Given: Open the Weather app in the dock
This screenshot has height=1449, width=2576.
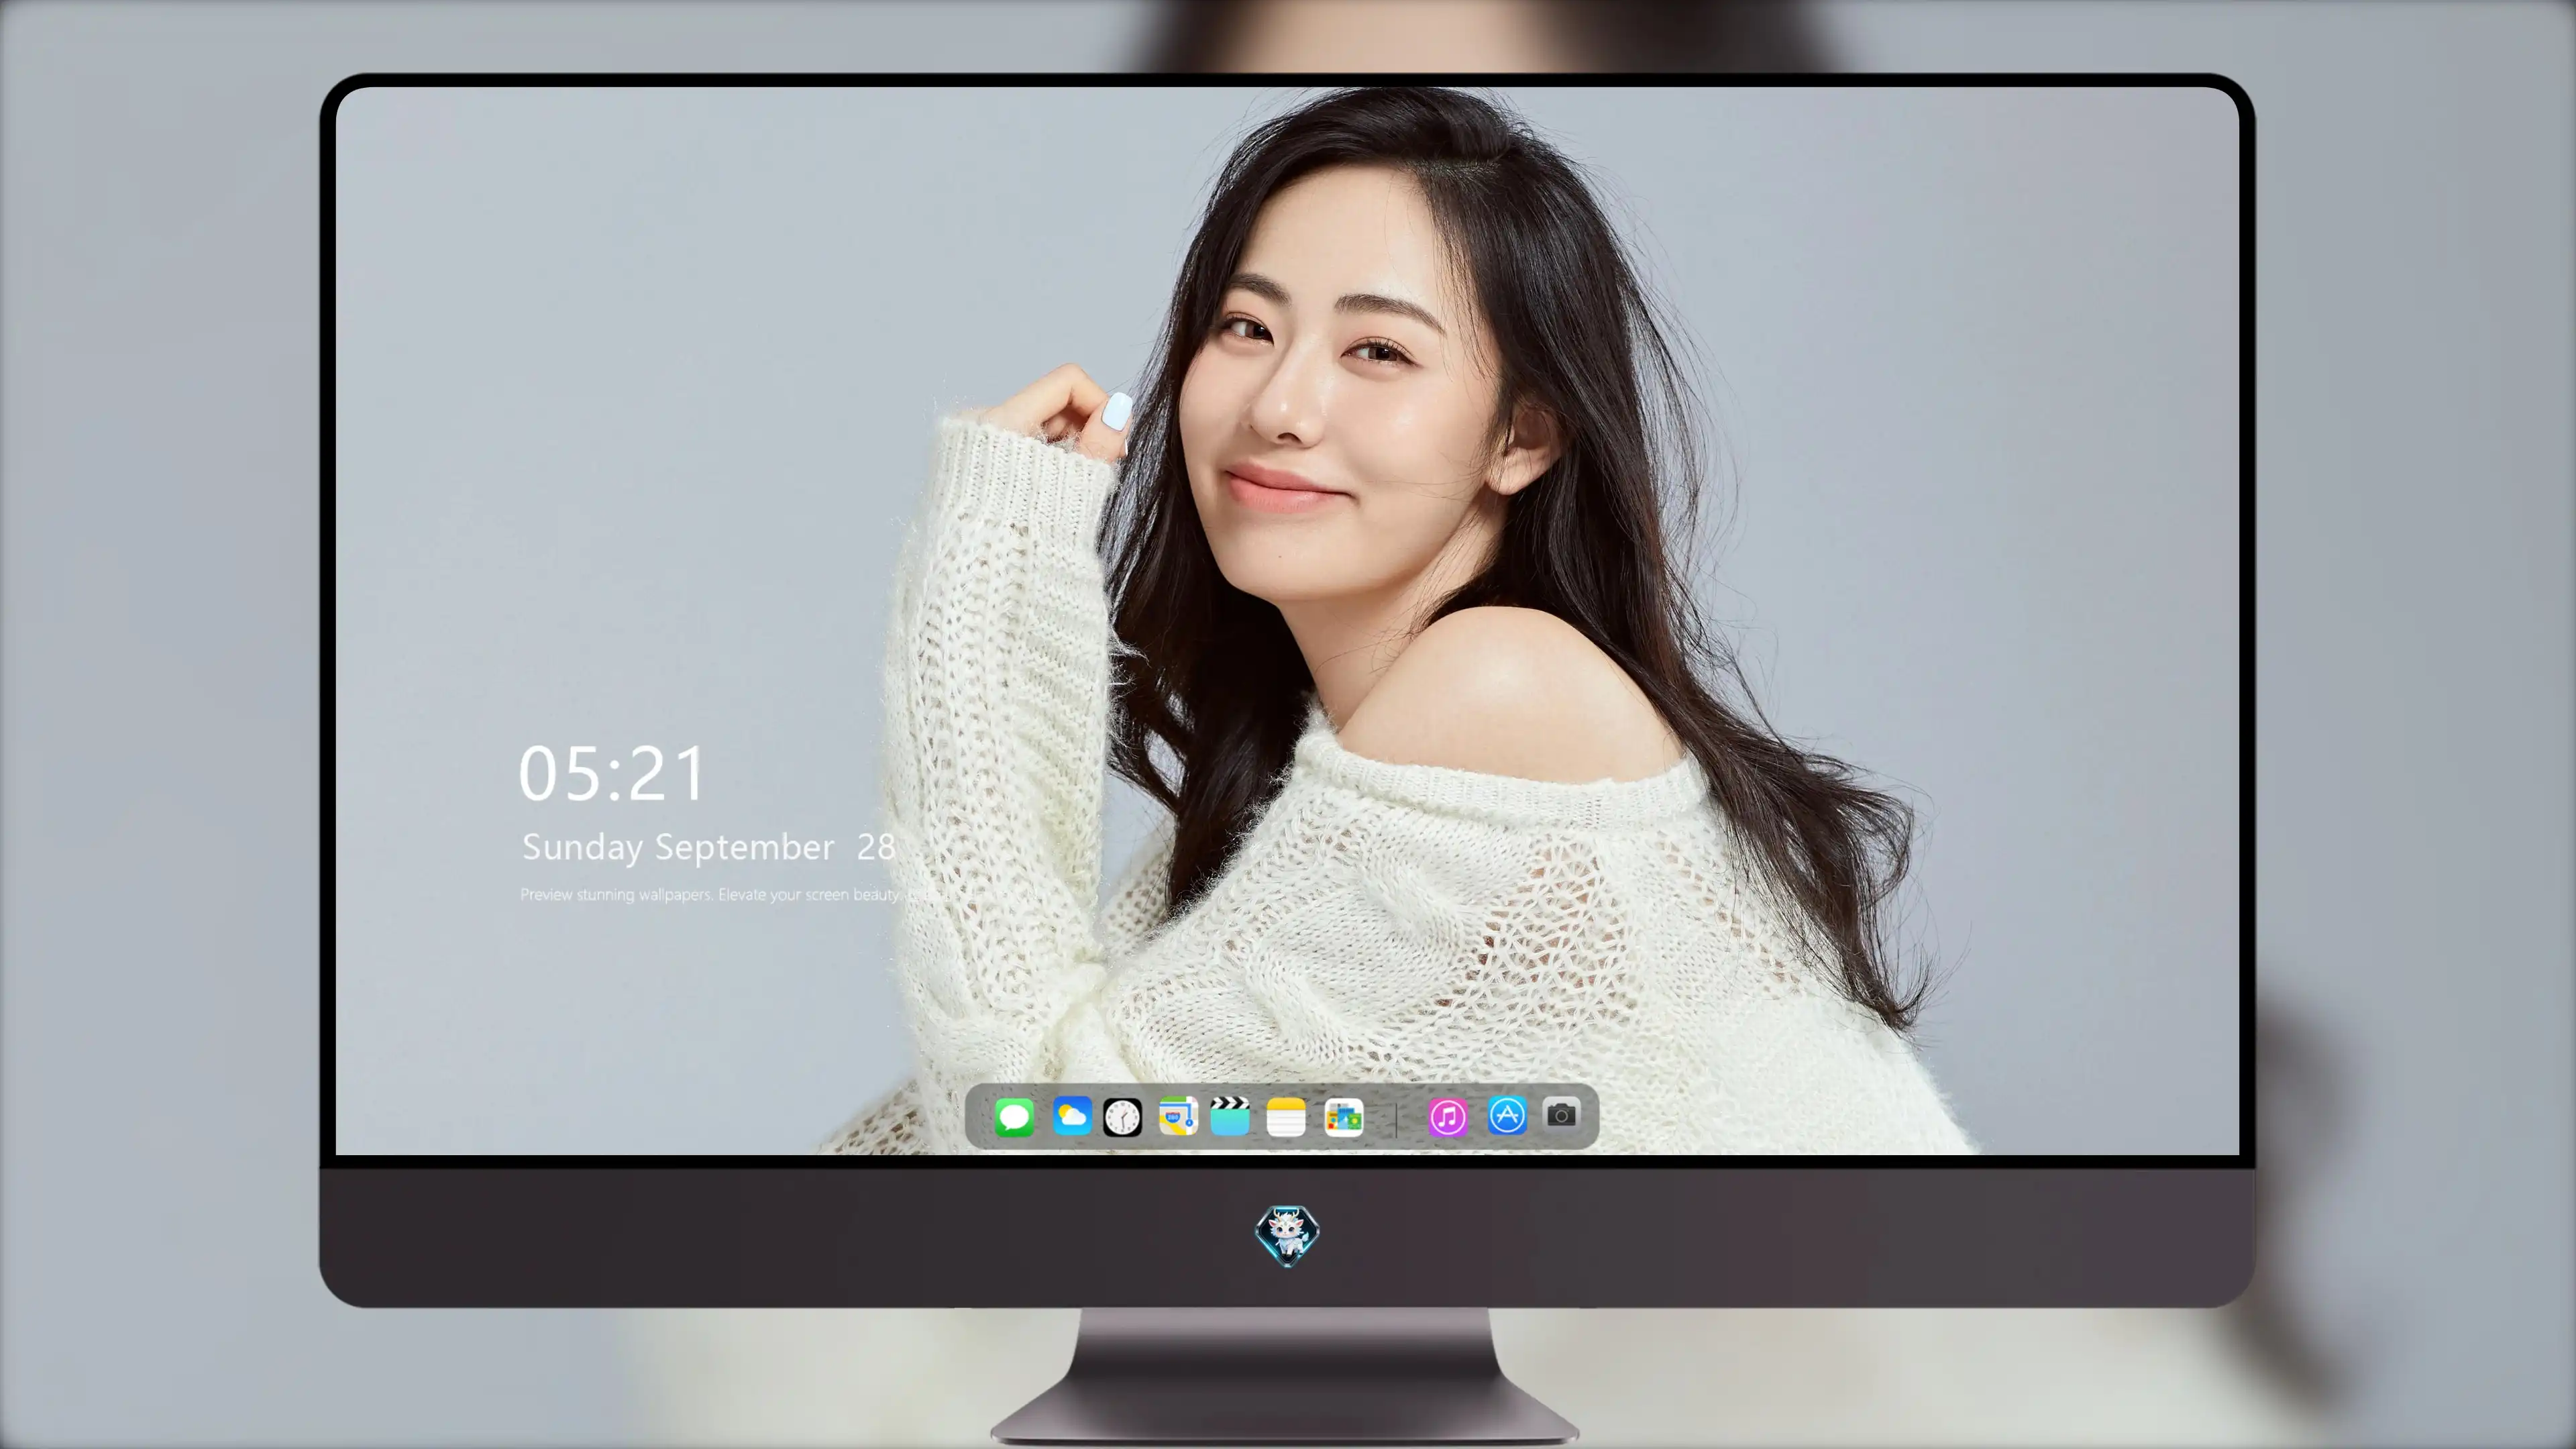Looking at the screenshot, I should (x=1071, y=1116).
